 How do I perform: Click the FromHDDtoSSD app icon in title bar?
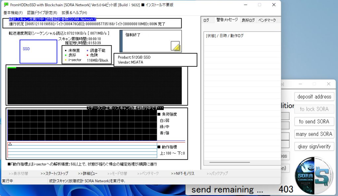6,5
